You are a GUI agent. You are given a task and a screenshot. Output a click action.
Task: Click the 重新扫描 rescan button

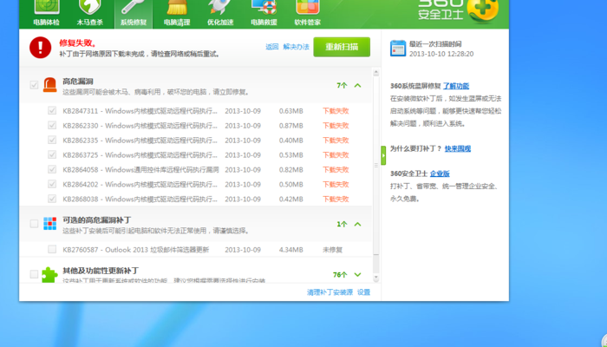tap(342, 47)
